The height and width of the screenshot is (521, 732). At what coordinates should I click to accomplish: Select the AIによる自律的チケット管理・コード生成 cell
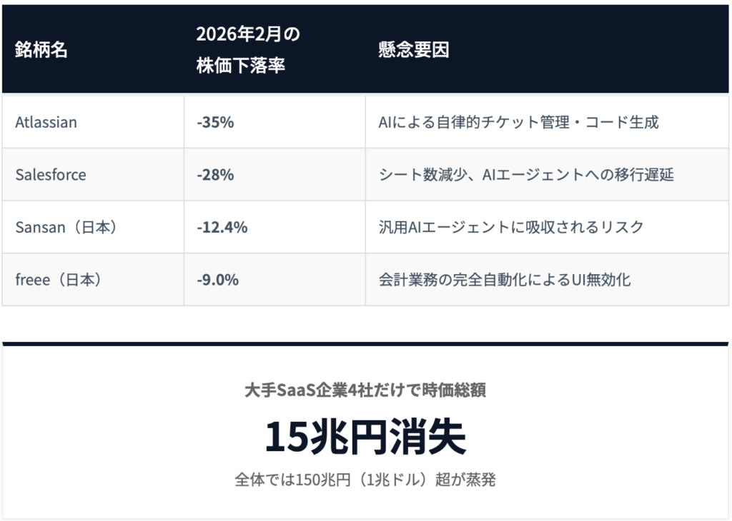pyautogui.click(x=518, y=122)
